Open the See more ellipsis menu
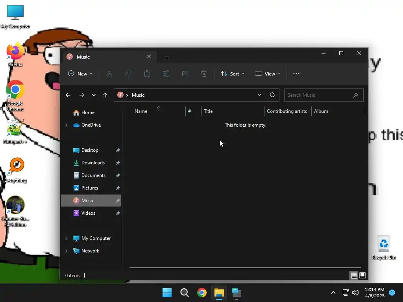 [x=296, y=74]
